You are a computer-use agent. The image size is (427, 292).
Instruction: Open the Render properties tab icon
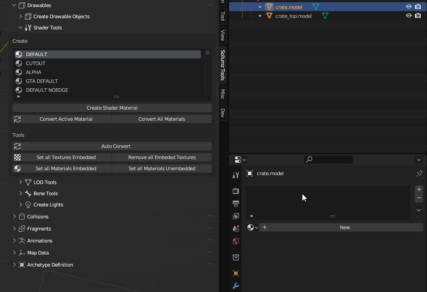pyautogui.click(x=236, y=191)
